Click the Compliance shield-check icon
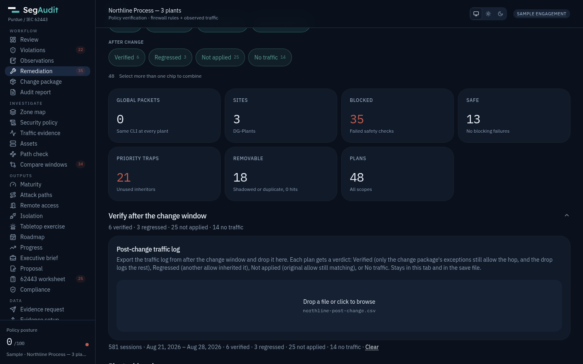The width and height of the screenshot is (583, 364). tap(13, 290)
